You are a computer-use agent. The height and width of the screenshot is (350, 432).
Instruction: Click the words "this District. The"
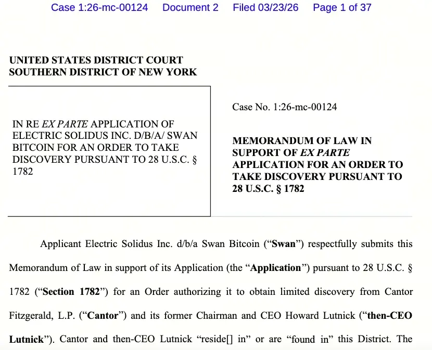(375, 339)
